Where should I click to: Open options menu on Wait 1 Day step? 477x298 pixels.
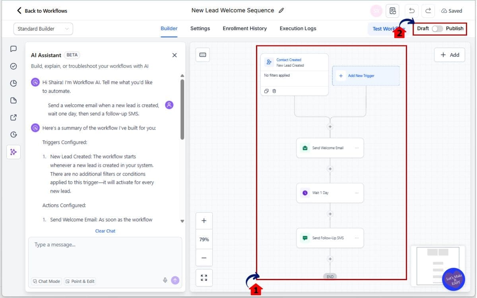pyautogui.click(x=357, y=193)
